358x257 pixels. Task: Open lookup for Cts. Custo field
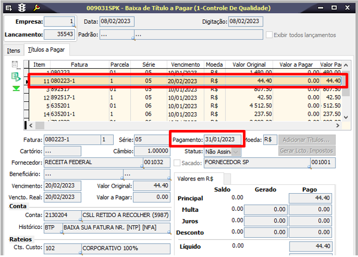click(x=81, y=253)
